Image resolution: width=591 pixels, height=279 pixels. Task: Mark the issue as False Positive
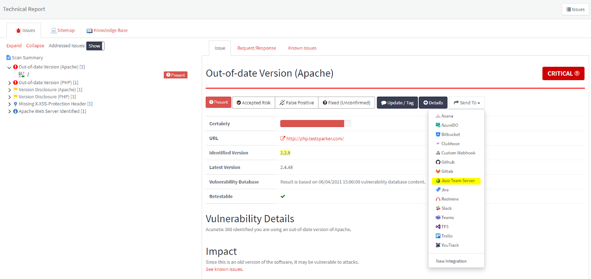297,103
